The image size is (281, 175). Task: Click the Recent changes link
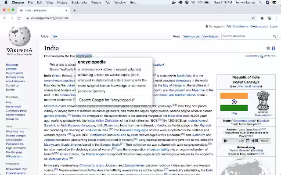[15, 115]
